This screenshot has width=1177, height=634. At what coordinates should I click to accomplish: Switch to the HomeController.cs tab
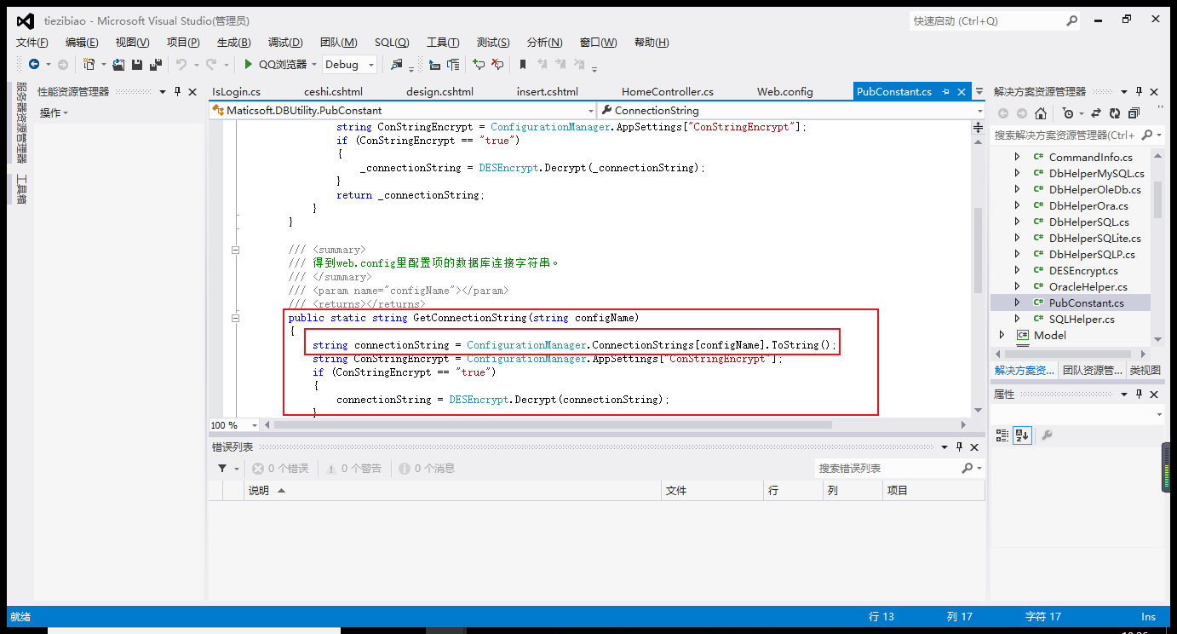point(668,91)
